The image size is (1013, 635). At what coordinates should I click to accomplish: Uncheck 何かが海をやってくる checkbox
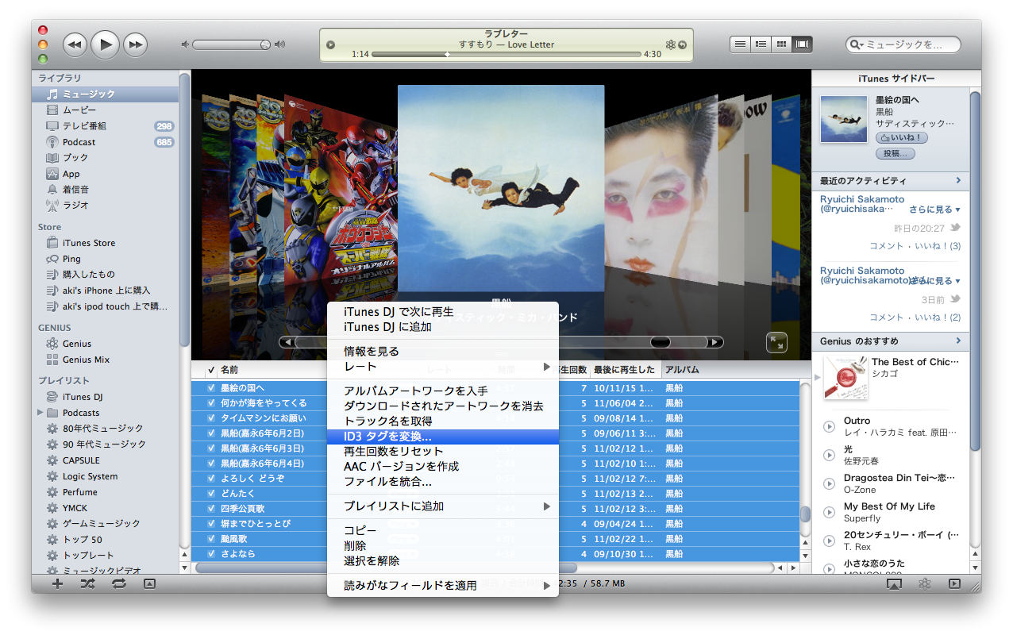point(211,403)
